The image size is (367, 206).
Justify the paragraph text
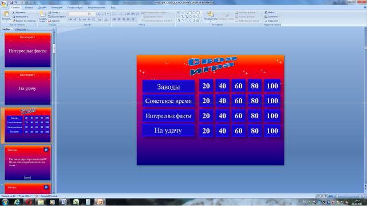point(128,19)
